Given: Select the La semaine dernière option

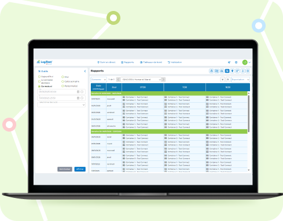Looking at the screenshot, I should [x=46, y=81].
